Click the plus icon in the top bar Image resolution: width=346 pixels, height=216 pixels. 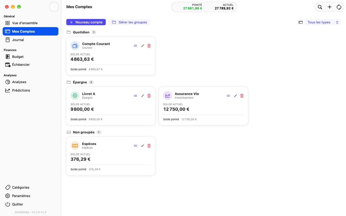329,7
